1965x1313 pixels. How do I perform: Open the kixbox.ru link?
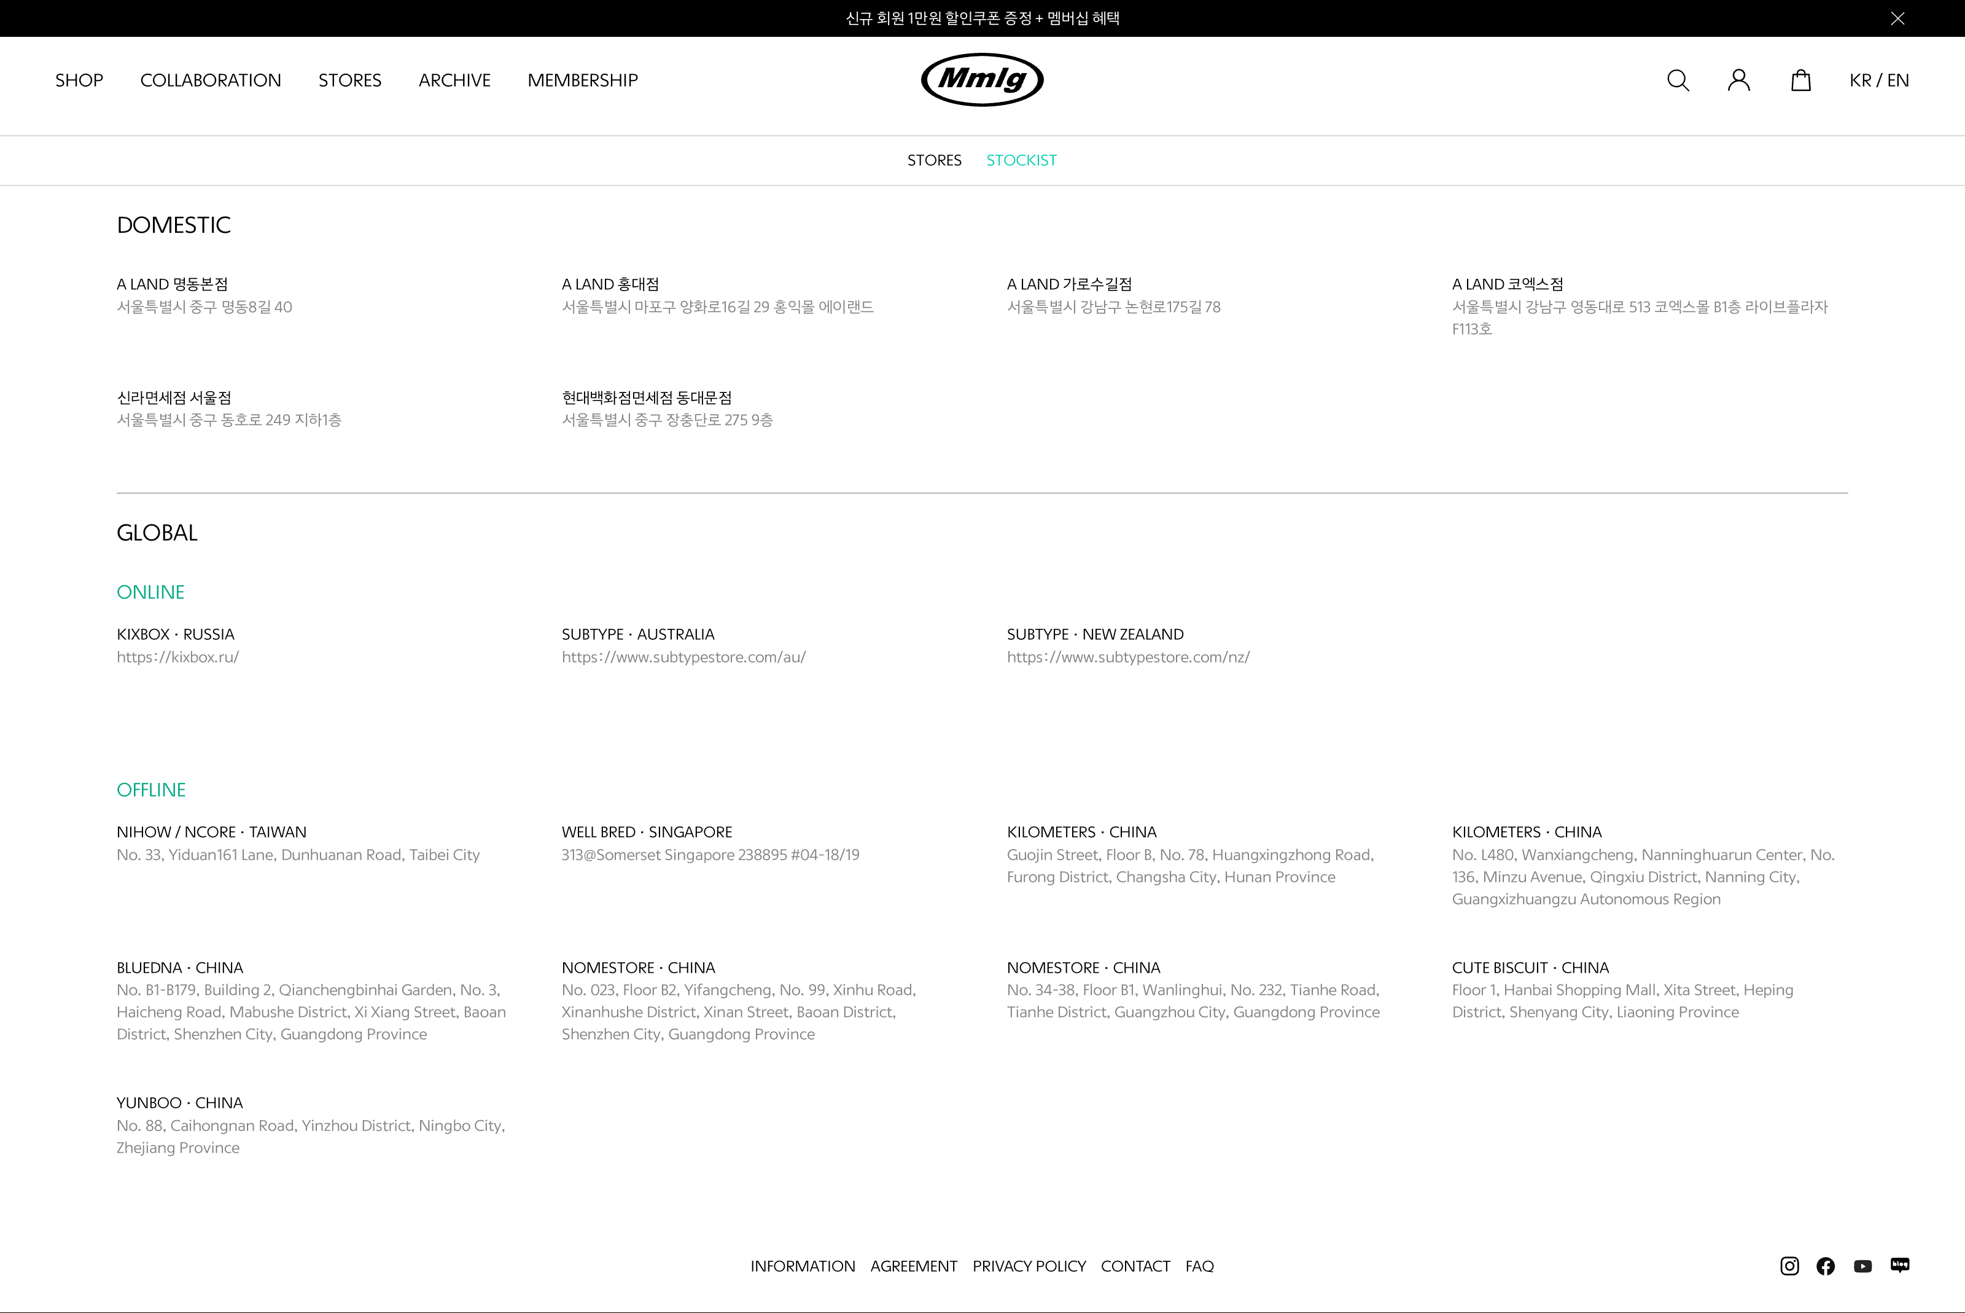(x=177, y=657)
